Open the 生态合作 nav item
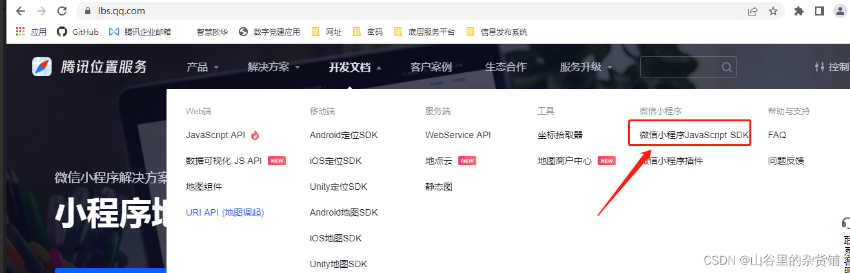This screenshot has height=273, width=850. (x=506, y=66)
